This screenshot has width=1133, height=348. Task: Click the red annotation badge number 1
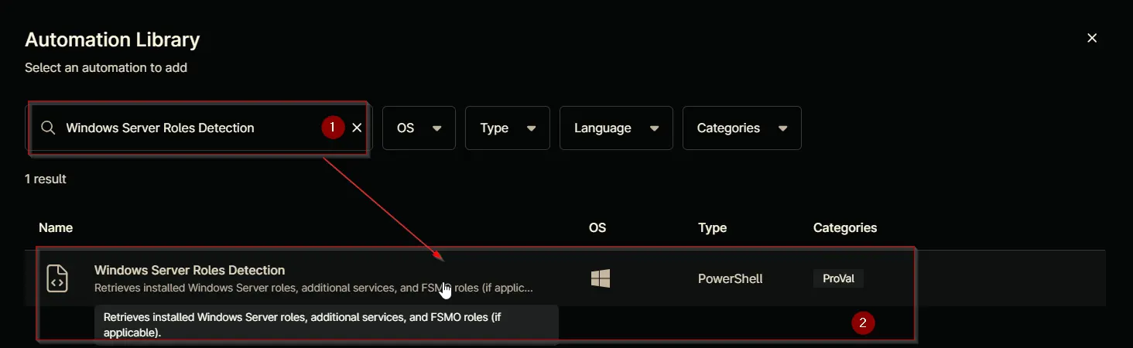tap(333, 127)
